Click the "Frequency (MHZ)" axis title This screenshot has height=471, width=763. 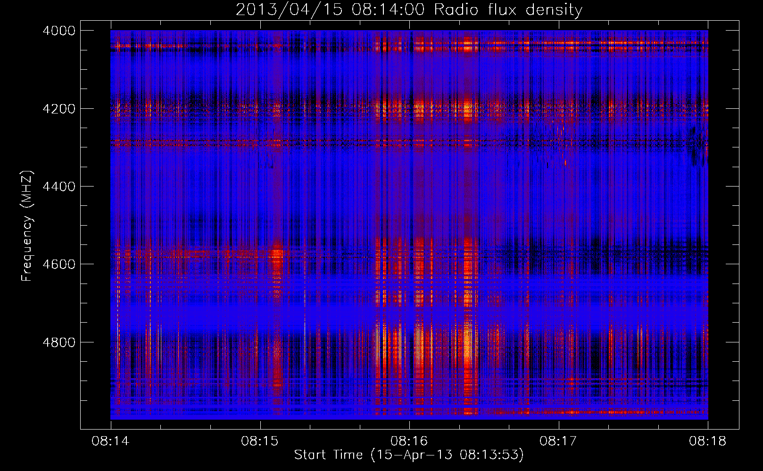click(27, 226)
